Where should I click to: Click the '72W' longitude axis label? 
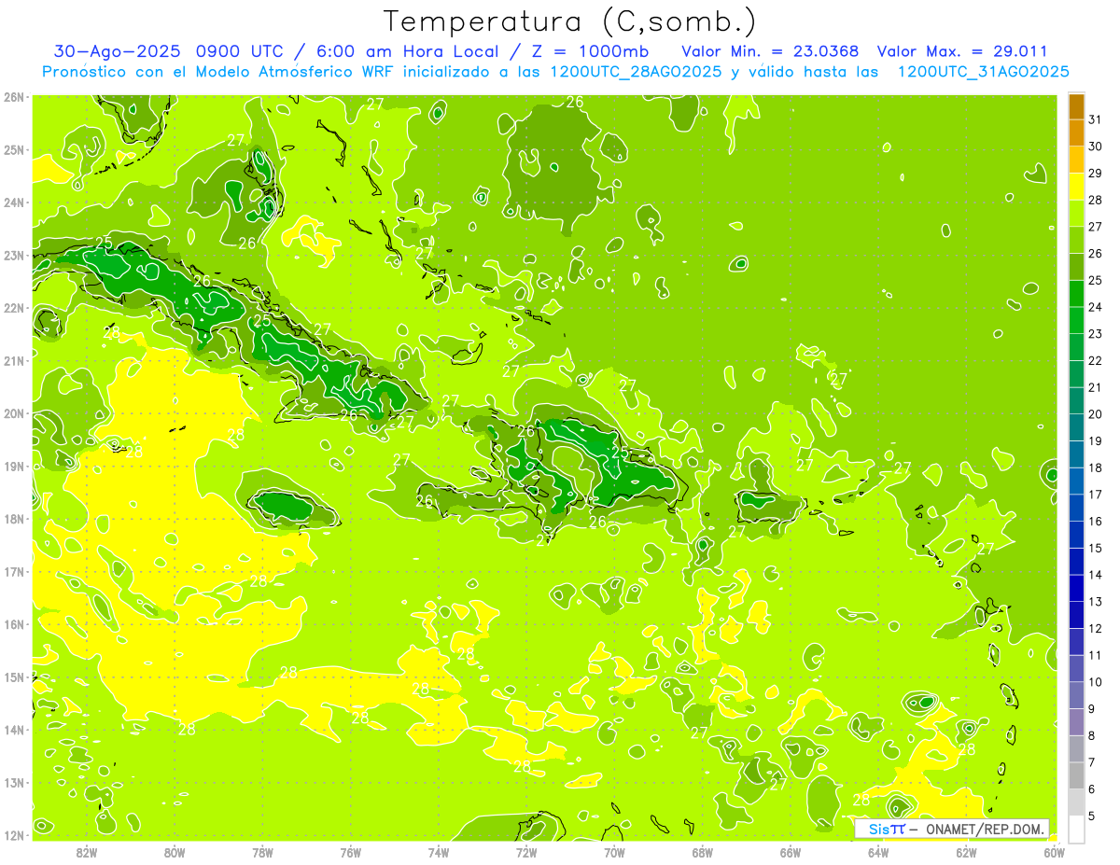[x=526, y=852]
